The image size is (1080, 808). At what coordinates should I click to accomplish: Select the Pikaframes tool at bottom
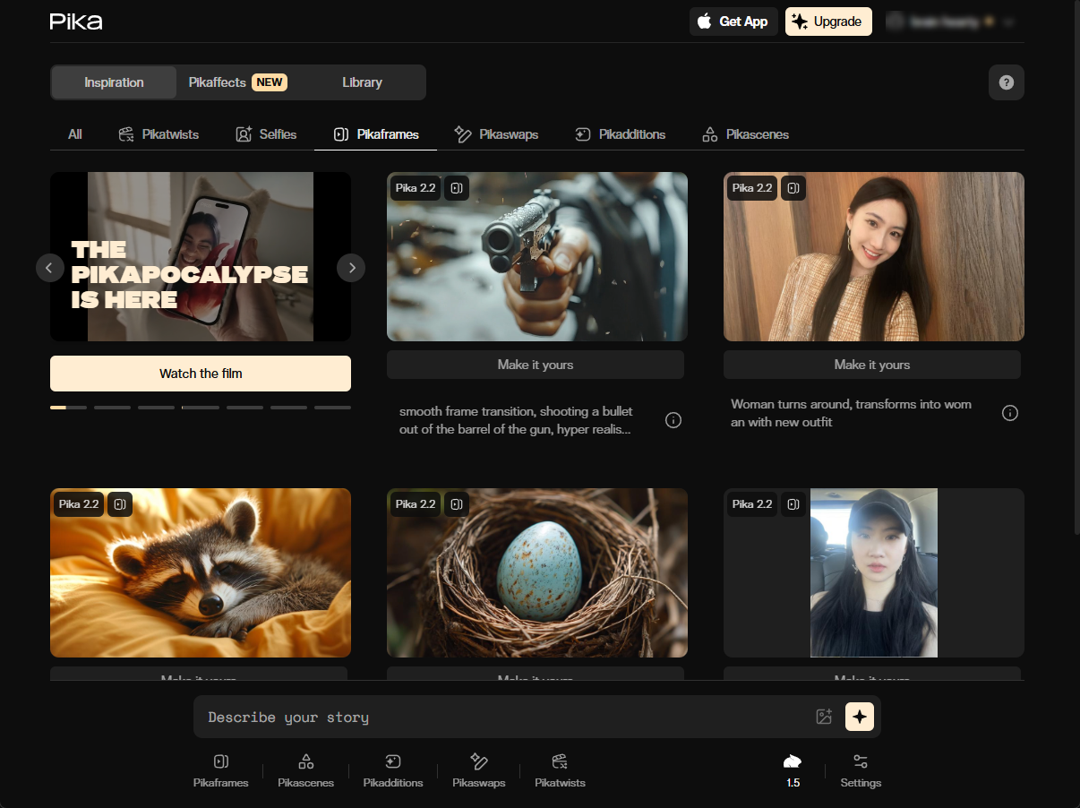click(x=221, y=770)
